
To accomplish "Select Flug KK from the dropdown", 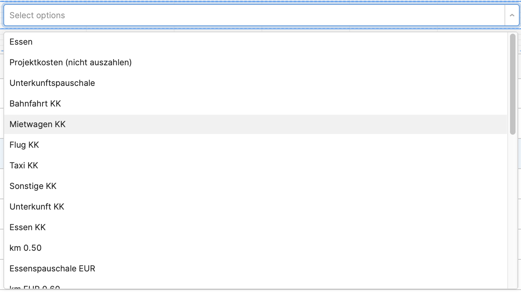I will pos(255,145).
